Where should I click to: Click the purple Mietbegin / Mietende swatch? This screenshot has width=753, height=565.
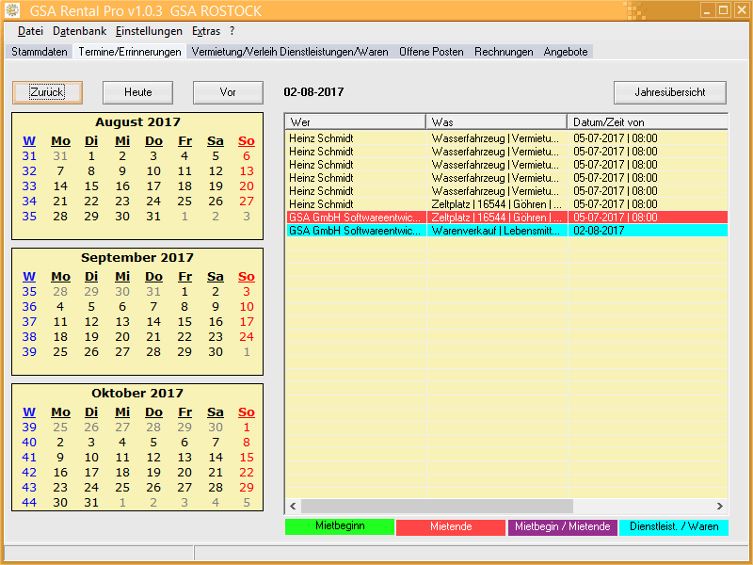pyautogui.click(x=562, y=527)
